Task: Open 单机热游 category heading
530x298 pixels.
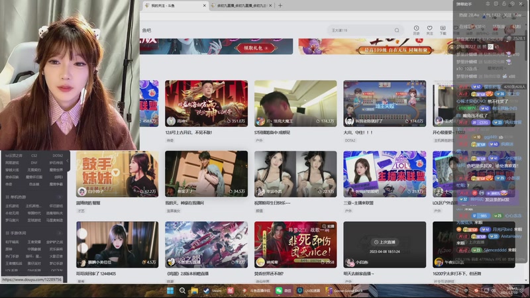Action: click(x=18, y=197)
